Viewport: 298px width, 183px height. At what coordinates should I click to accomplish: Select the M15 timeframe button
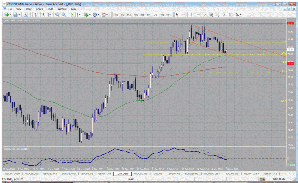tap(129, 15)
